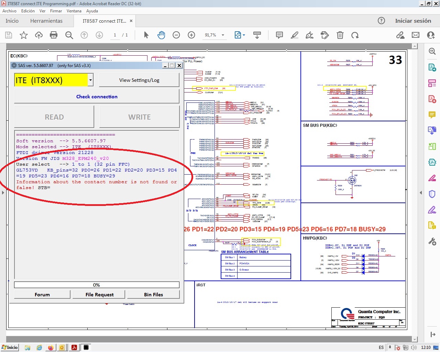Click the Bin Files button

point(154,295)
